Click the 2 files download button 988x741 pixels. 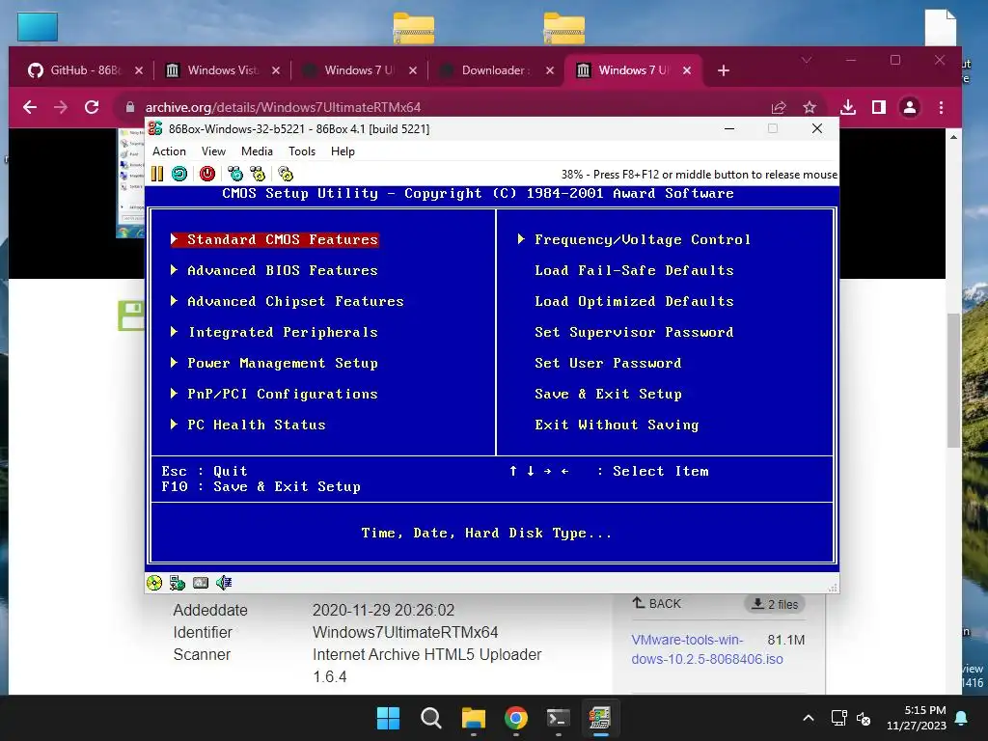pyautogui.click(x=775, y=604)
